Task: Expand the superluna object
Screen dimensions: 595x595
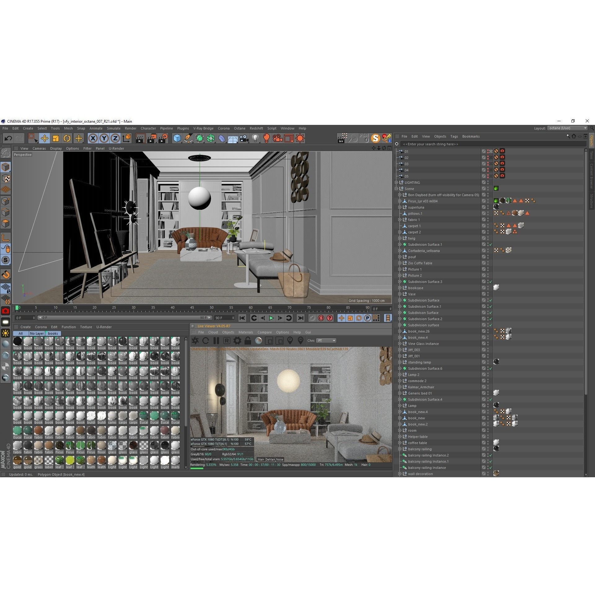Action: pyautogui.click(x=400, y=207)
